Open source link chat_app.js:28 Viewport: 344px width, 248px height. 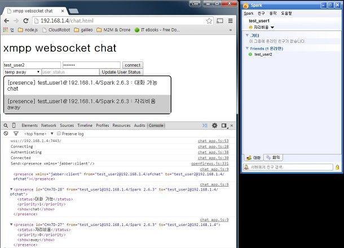pyautogui.click(x=213, y=147)
